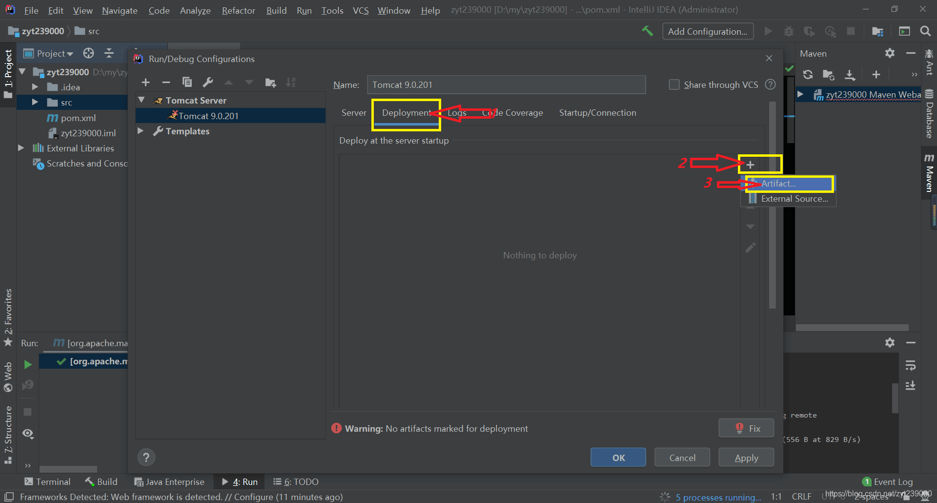The image size is (937, 503).
Task: Click the Fix button
Action: (x=746, y=428)
